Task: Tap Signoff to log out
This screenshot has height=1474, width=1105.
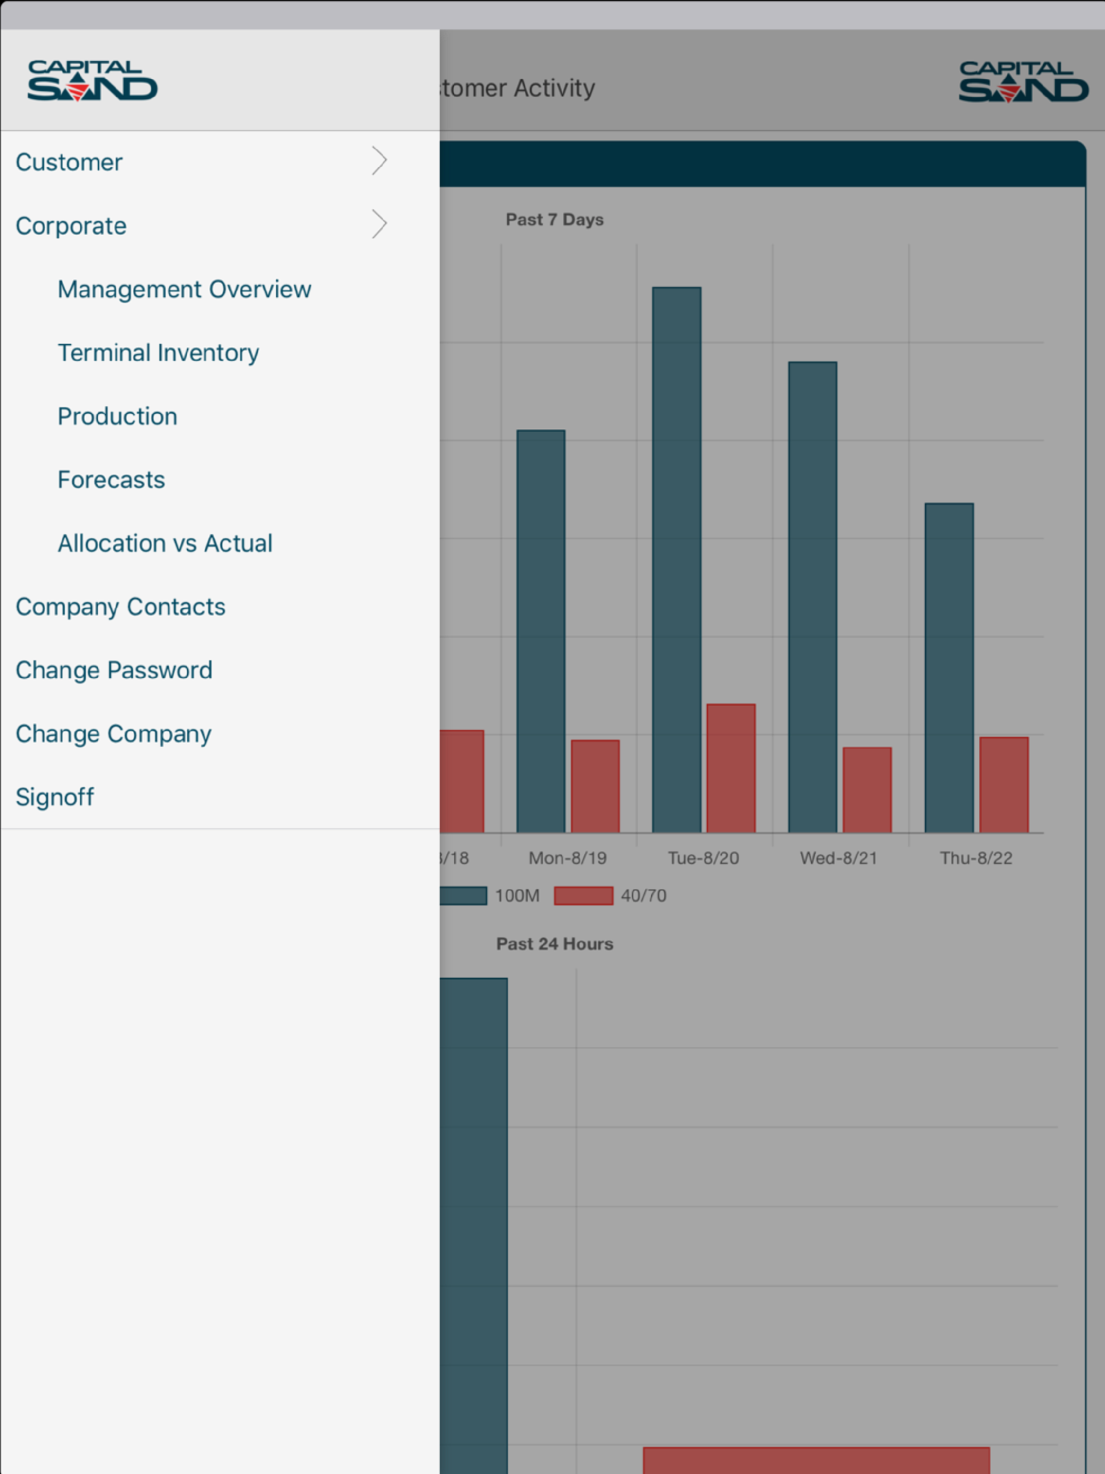Action: click(54, 797)
